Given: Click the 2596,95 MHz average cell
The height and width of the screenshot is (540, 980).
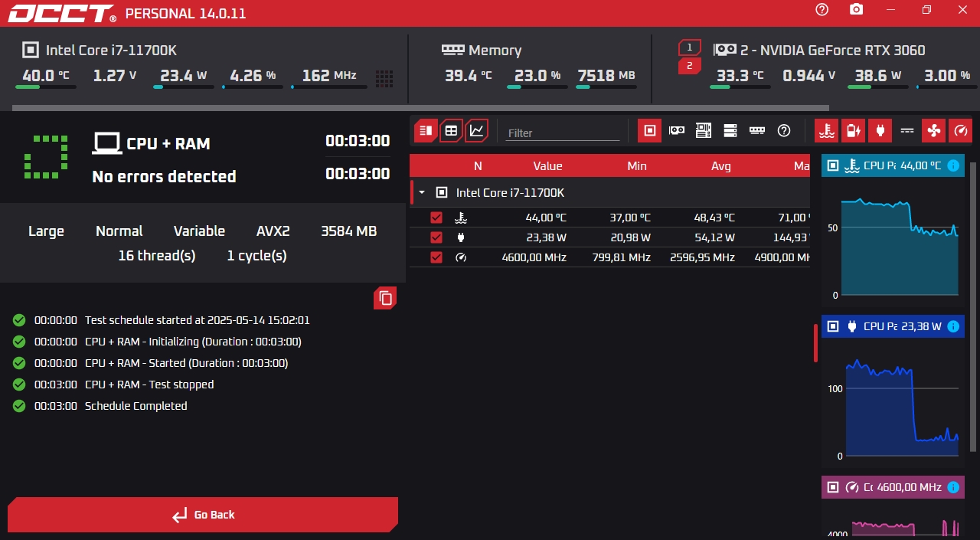Looking at the screenshot, I should (x=702, y=257).
